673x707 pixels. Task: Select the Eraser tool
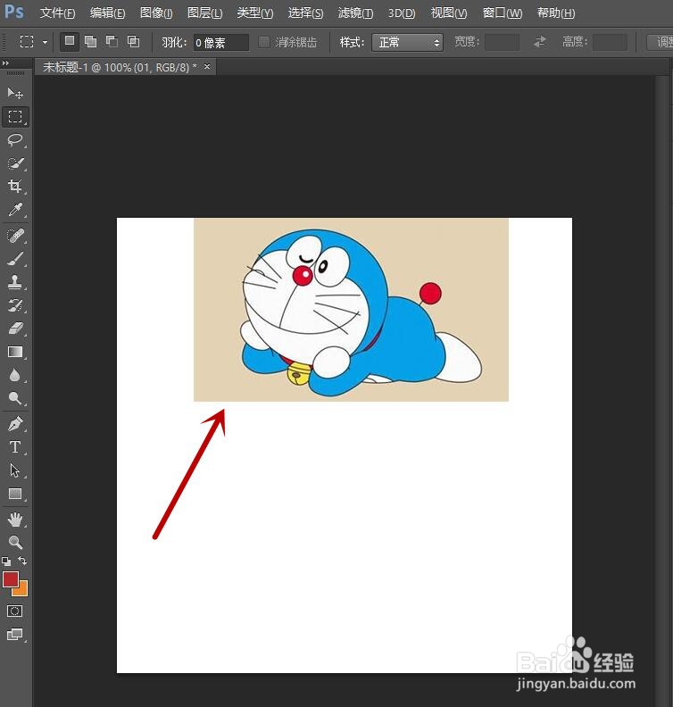[x=15, y=329]
